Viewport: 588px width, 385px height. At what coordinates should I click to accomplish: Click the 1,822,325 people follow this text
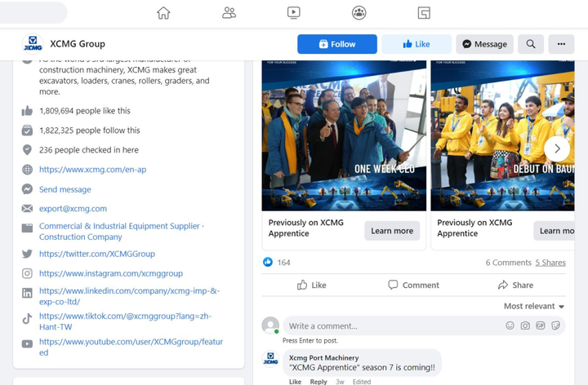tap(90, 131)
